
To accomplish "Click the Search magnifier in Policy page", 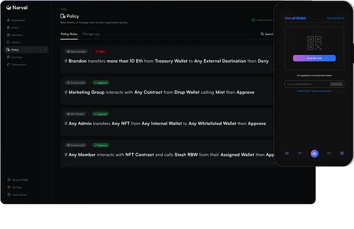I will (x=262, y=34).
